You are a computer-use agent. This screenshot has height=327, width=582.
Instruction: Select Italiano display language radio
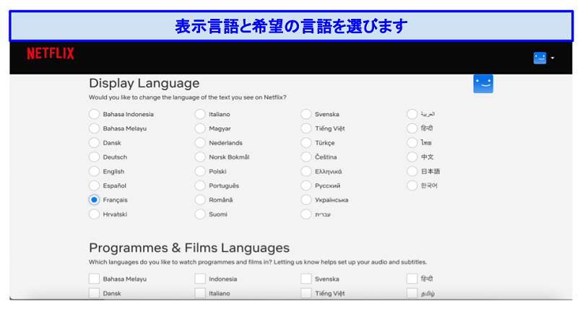tap(200, 114)
